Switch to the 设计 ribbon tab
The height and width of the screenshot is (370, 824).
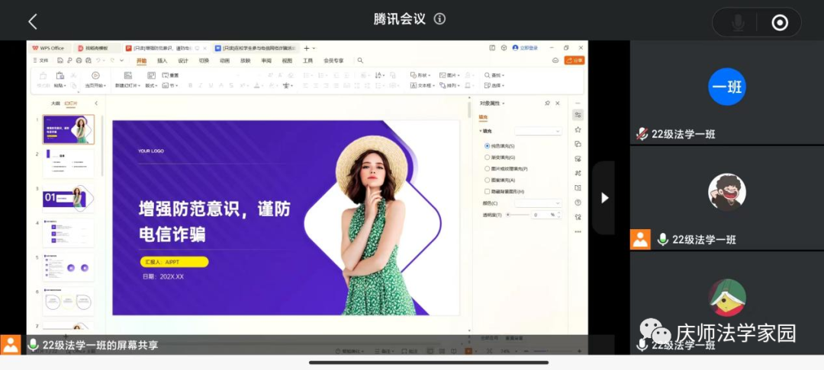(x=183, y=61)
